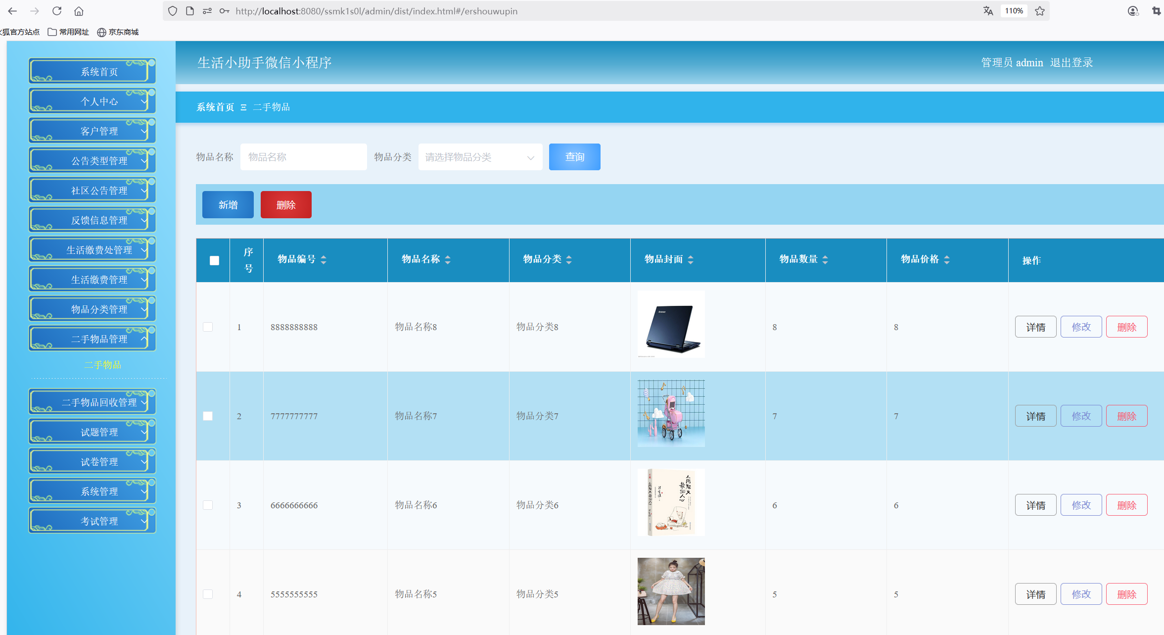Screen dimensions: 1164x635
Task: Click the browser back arrow
Action: click(x=12, y=11)
